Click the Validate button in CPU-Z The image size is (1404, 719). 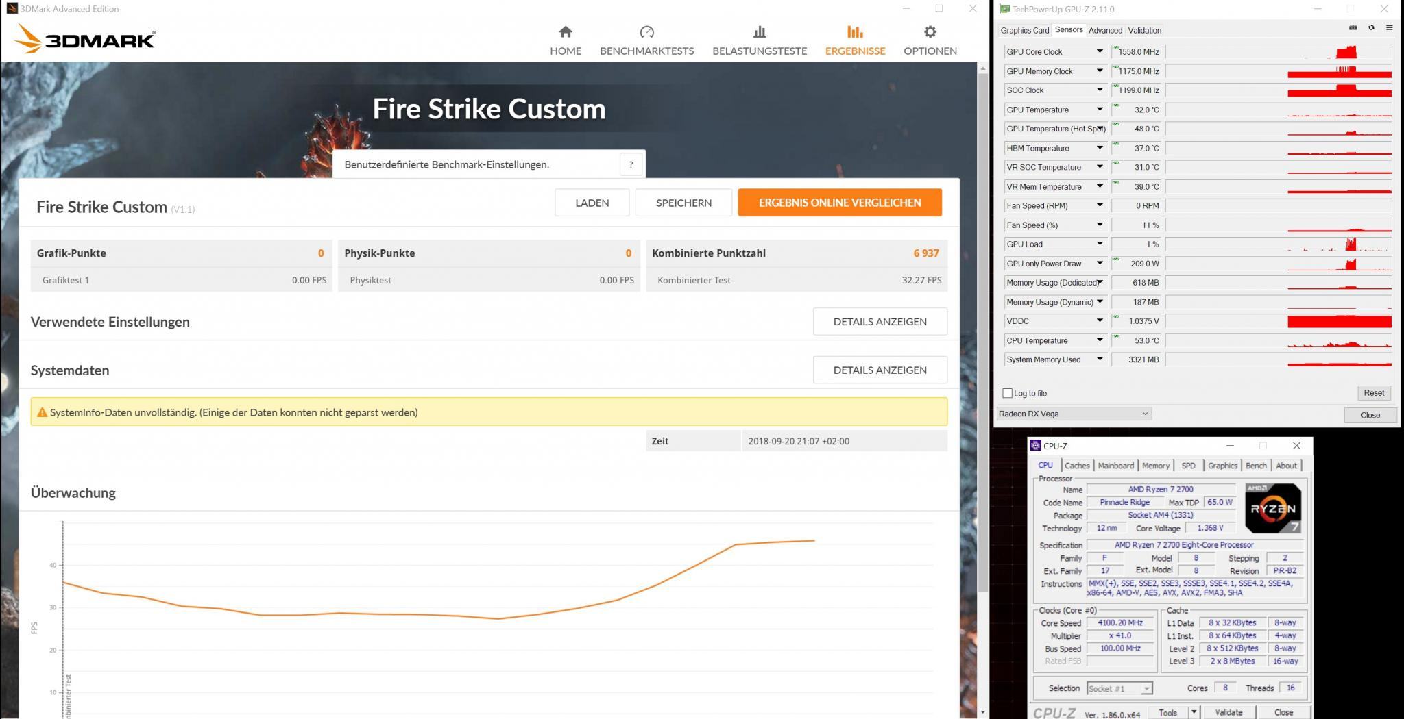click(1228, 712)
